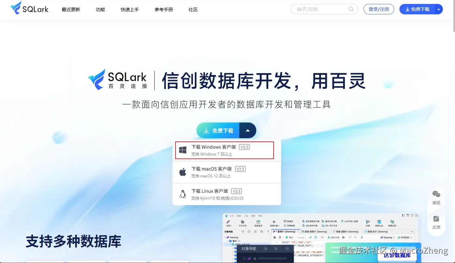Click the magnifier icon in the search box
The width and height of the screenshot is (455, 263).
point(351,9)
